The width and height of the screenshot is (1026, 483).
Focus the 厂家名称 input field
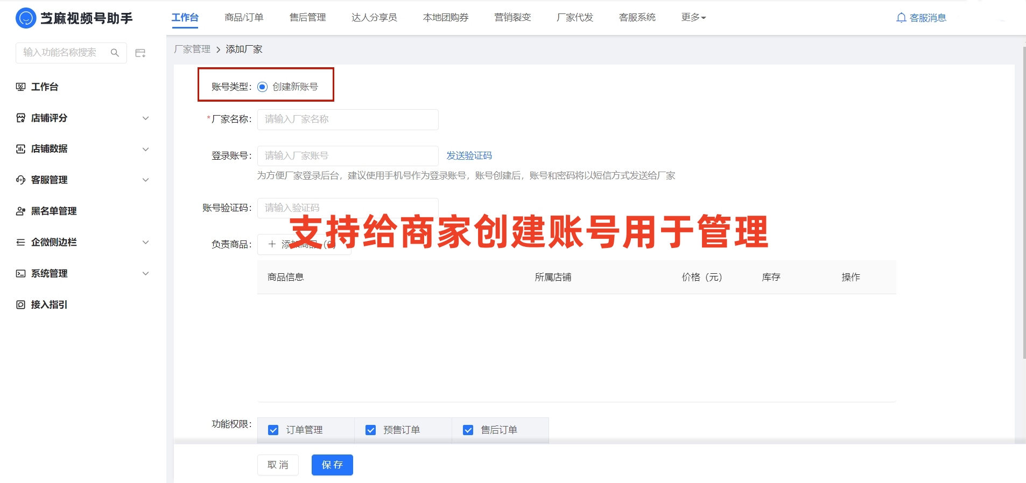[x=348, y=119]
